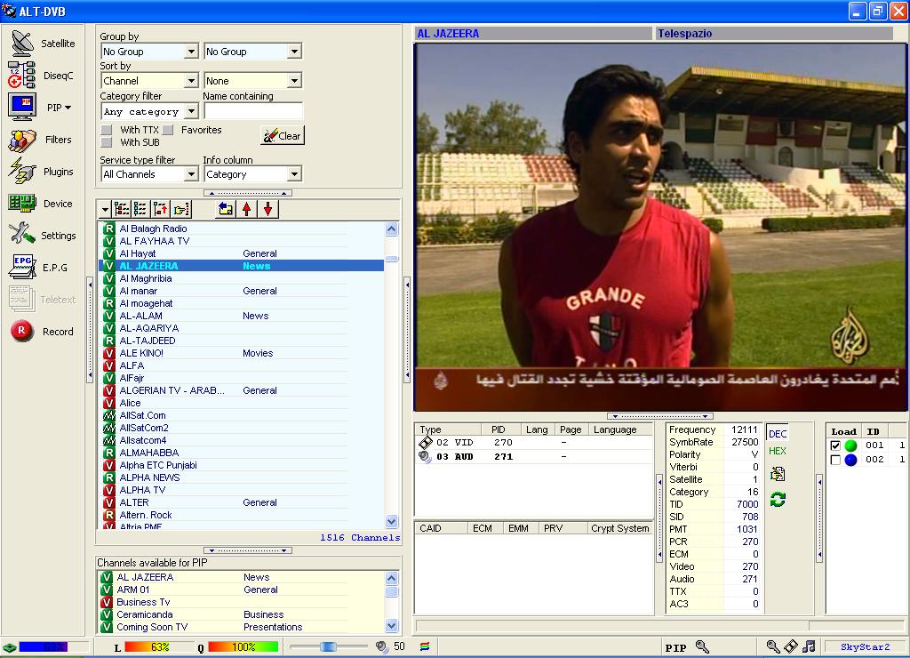Click the Crypt System column header
910x658 pixels.
619,528
